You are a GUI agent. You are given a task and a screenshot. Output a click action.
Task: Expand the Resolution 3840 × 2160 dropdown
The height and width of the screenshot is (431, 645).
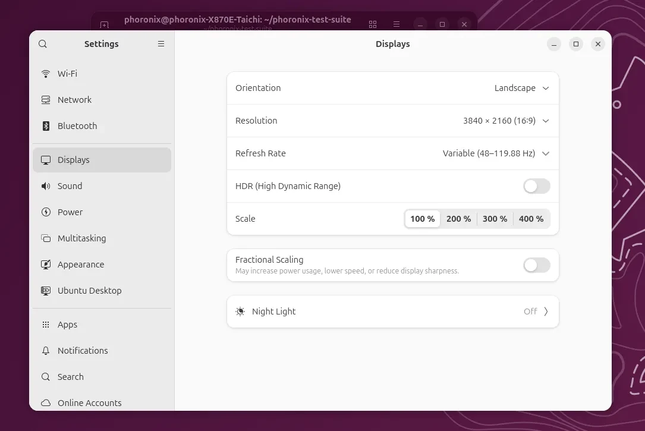pos(505,121)
